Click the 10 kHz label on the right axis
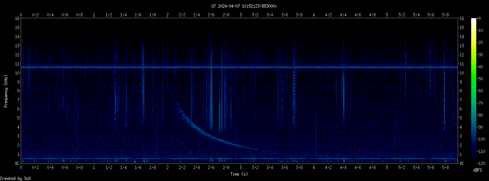This screenshot has height=181, width=489. pos(462,73)
